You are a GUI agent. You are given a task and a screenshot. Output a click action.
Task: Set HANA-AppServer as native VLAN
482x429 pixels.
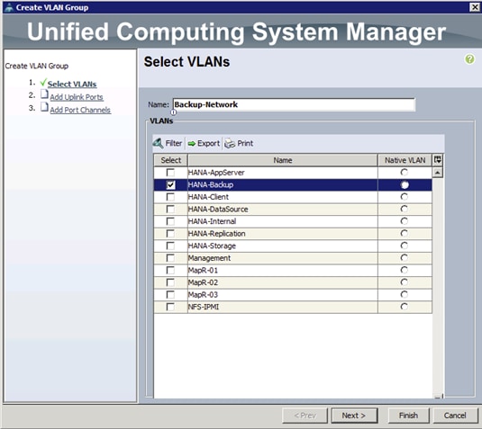point(405,173)
